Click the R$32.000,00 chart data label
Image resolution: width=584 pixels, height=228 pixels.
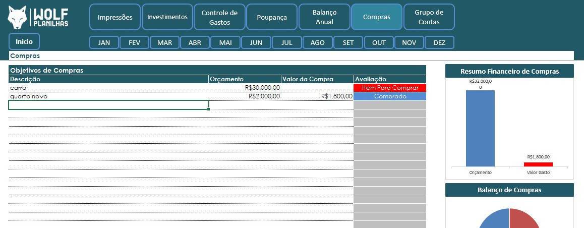click(480, 84)
